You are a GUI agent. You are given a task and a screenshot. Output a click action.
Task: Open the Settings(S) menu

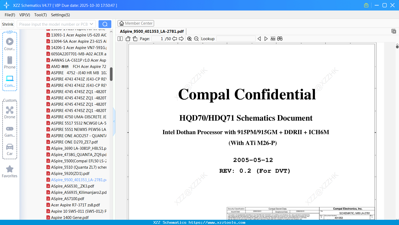click(x=61, y=15)
